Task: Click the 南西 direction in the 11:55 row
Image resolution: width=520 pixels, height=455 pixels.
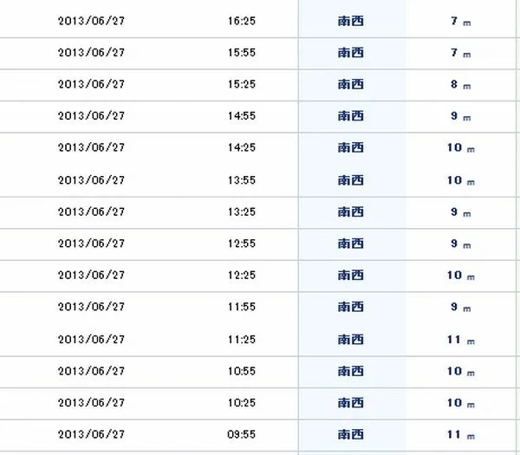Action: pos(350,307)
